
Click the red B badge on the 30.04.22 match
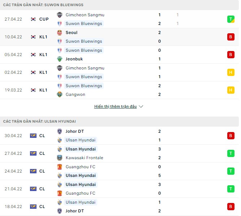[x=231, y=136]
